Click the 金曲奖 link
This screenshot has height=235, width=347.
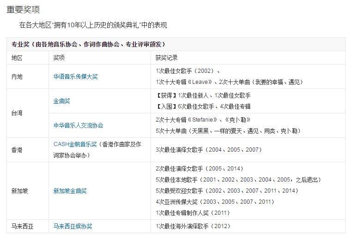(x=61, y=101)
